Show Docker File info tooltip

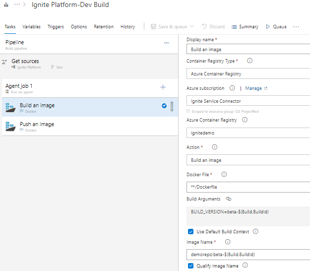(x=224, y=175)
